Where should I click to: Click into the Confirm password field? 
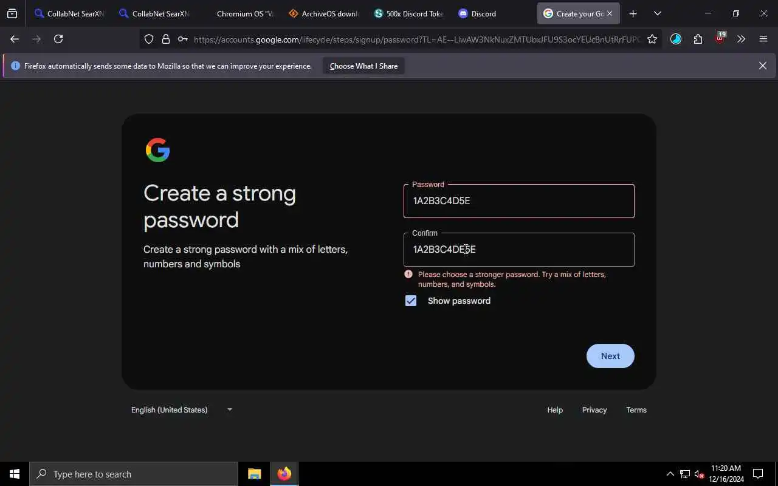pos(518,250)
